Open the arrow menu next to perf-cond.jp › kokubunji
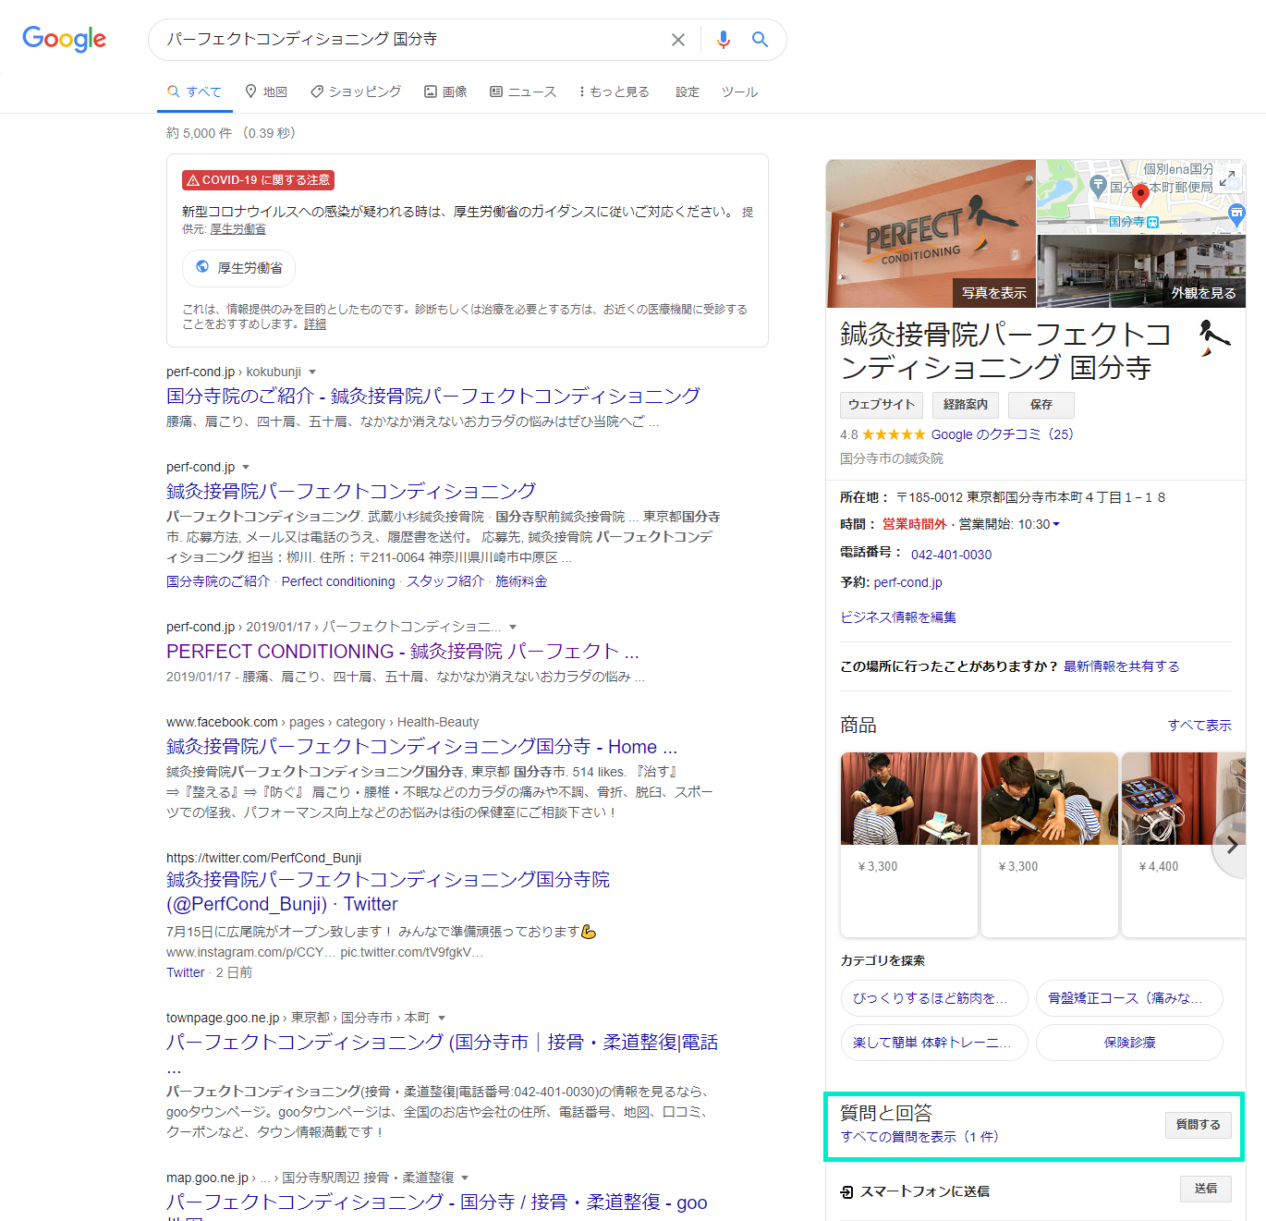1266x1221 pixels. point(312,372)
